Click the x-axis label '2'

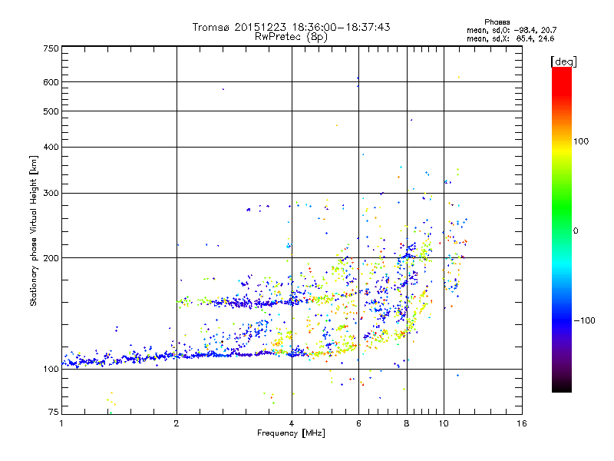177,423
